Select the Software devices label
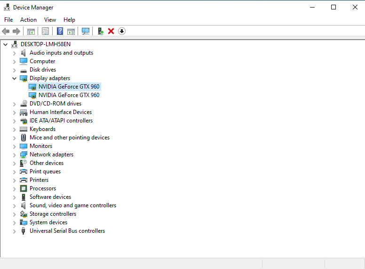The height and width of the screenshot is (269, 365). pyautogui.click(x=50, y=197)
